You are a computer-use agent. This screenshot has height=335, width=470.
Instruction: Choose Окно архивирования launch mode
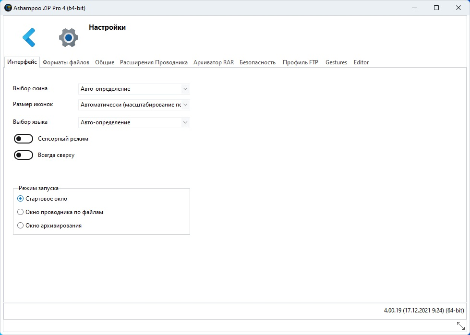[20, 226]
